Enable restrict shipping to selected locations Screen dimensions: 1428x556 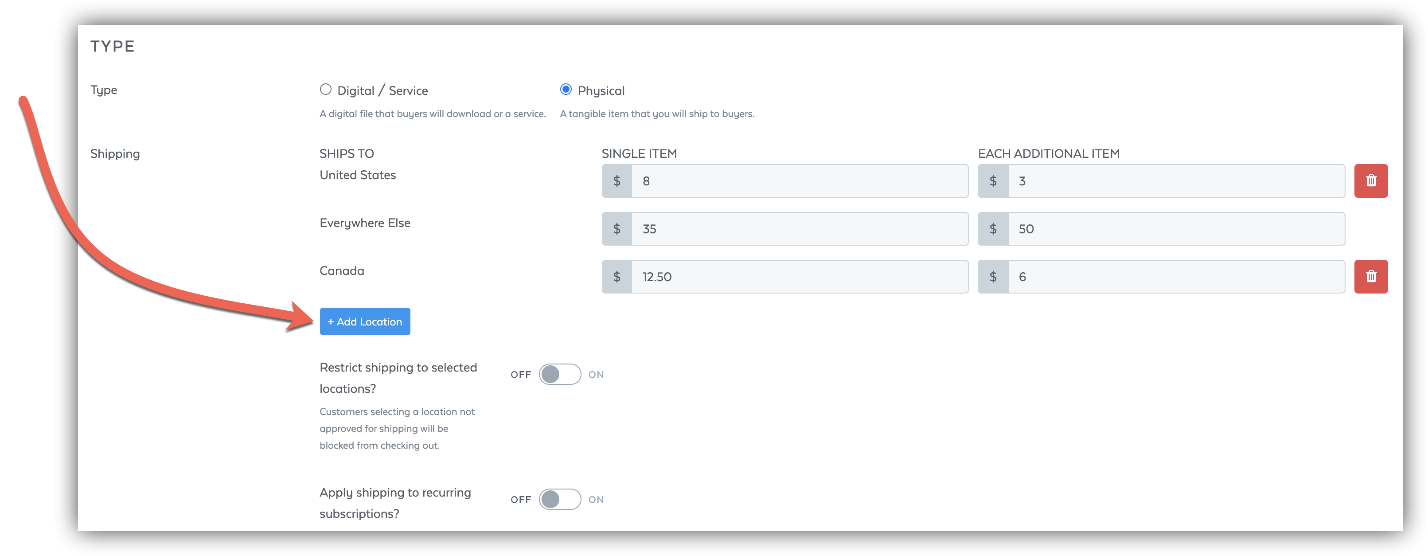559,374
